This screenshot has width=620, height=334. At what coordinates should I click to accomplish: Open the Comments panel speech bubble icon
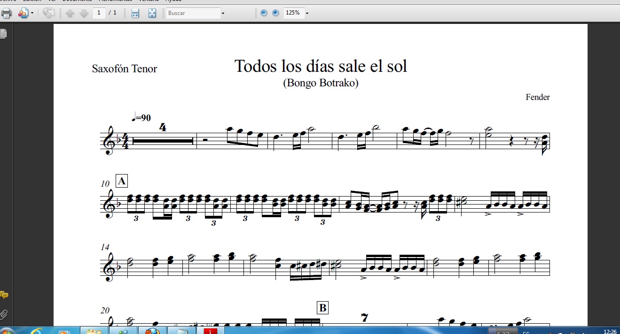click(4, 295)
